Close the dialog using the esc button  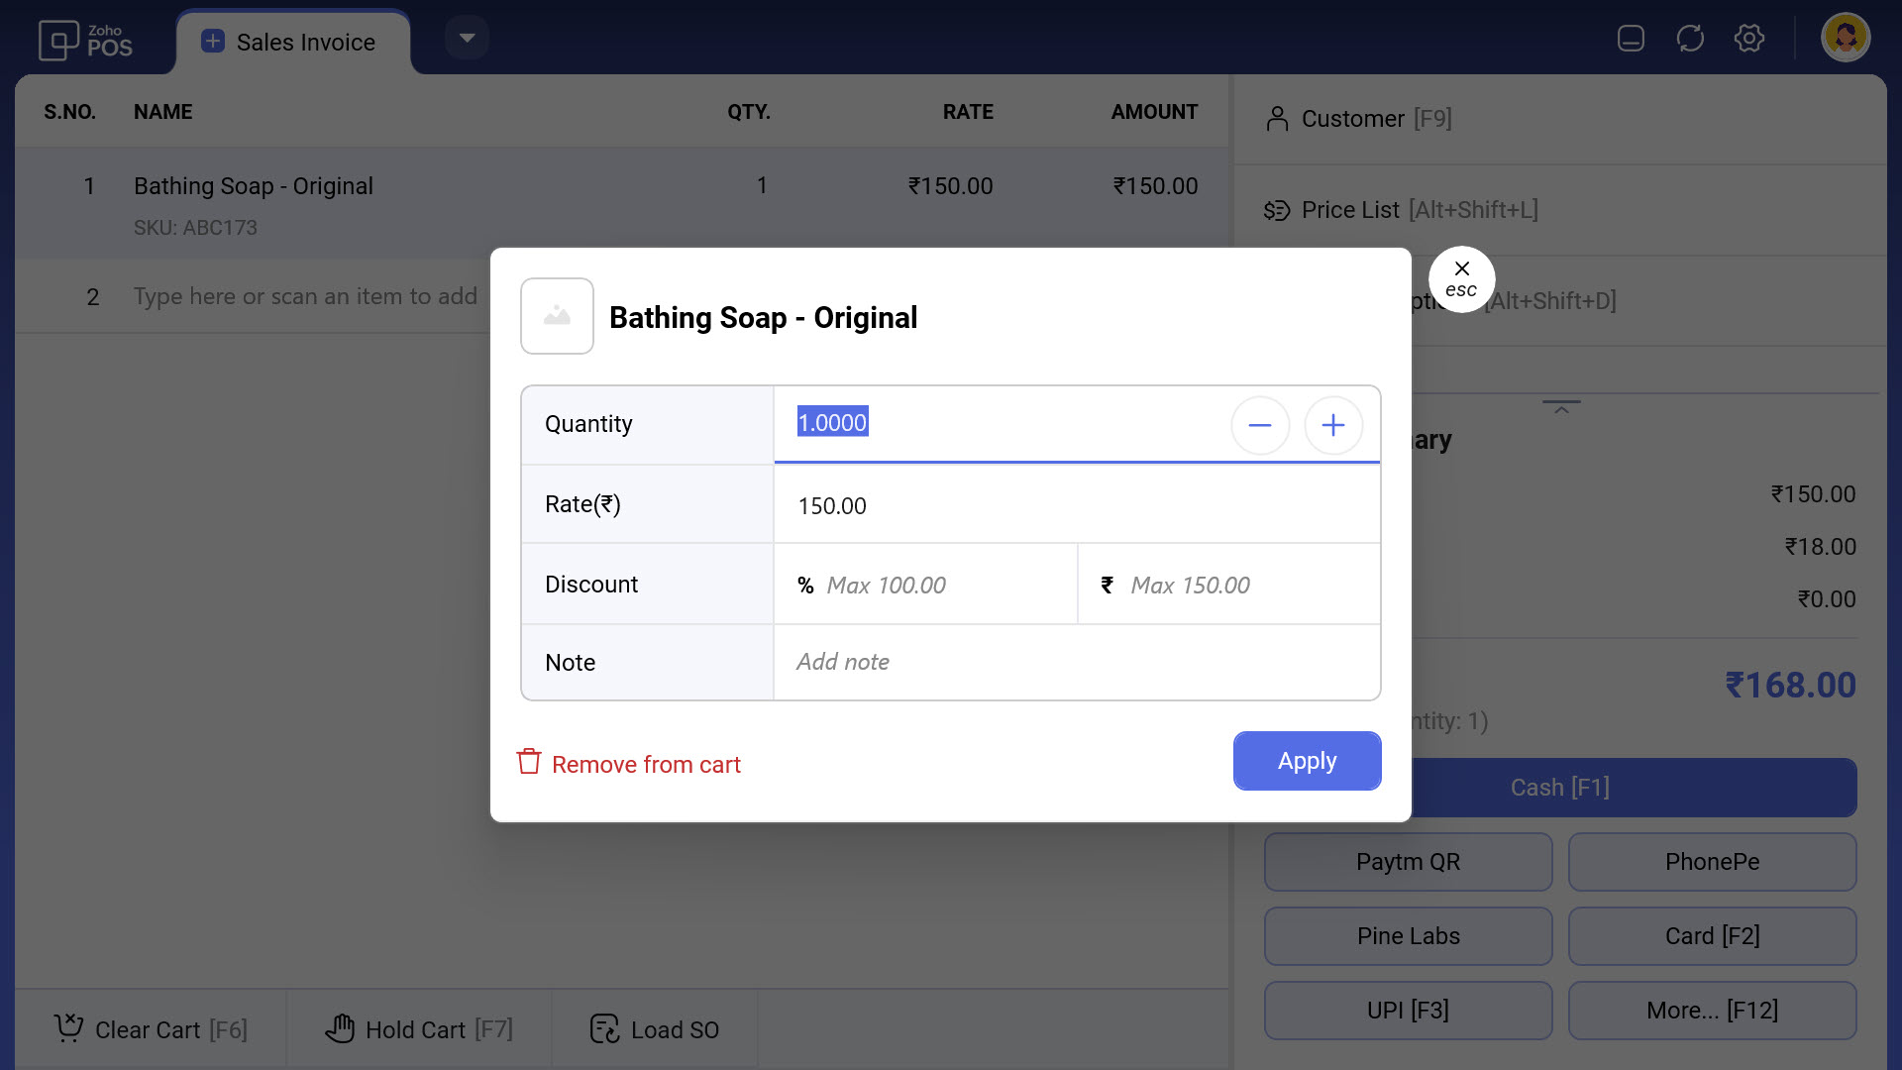click(x=1461, y=278)
